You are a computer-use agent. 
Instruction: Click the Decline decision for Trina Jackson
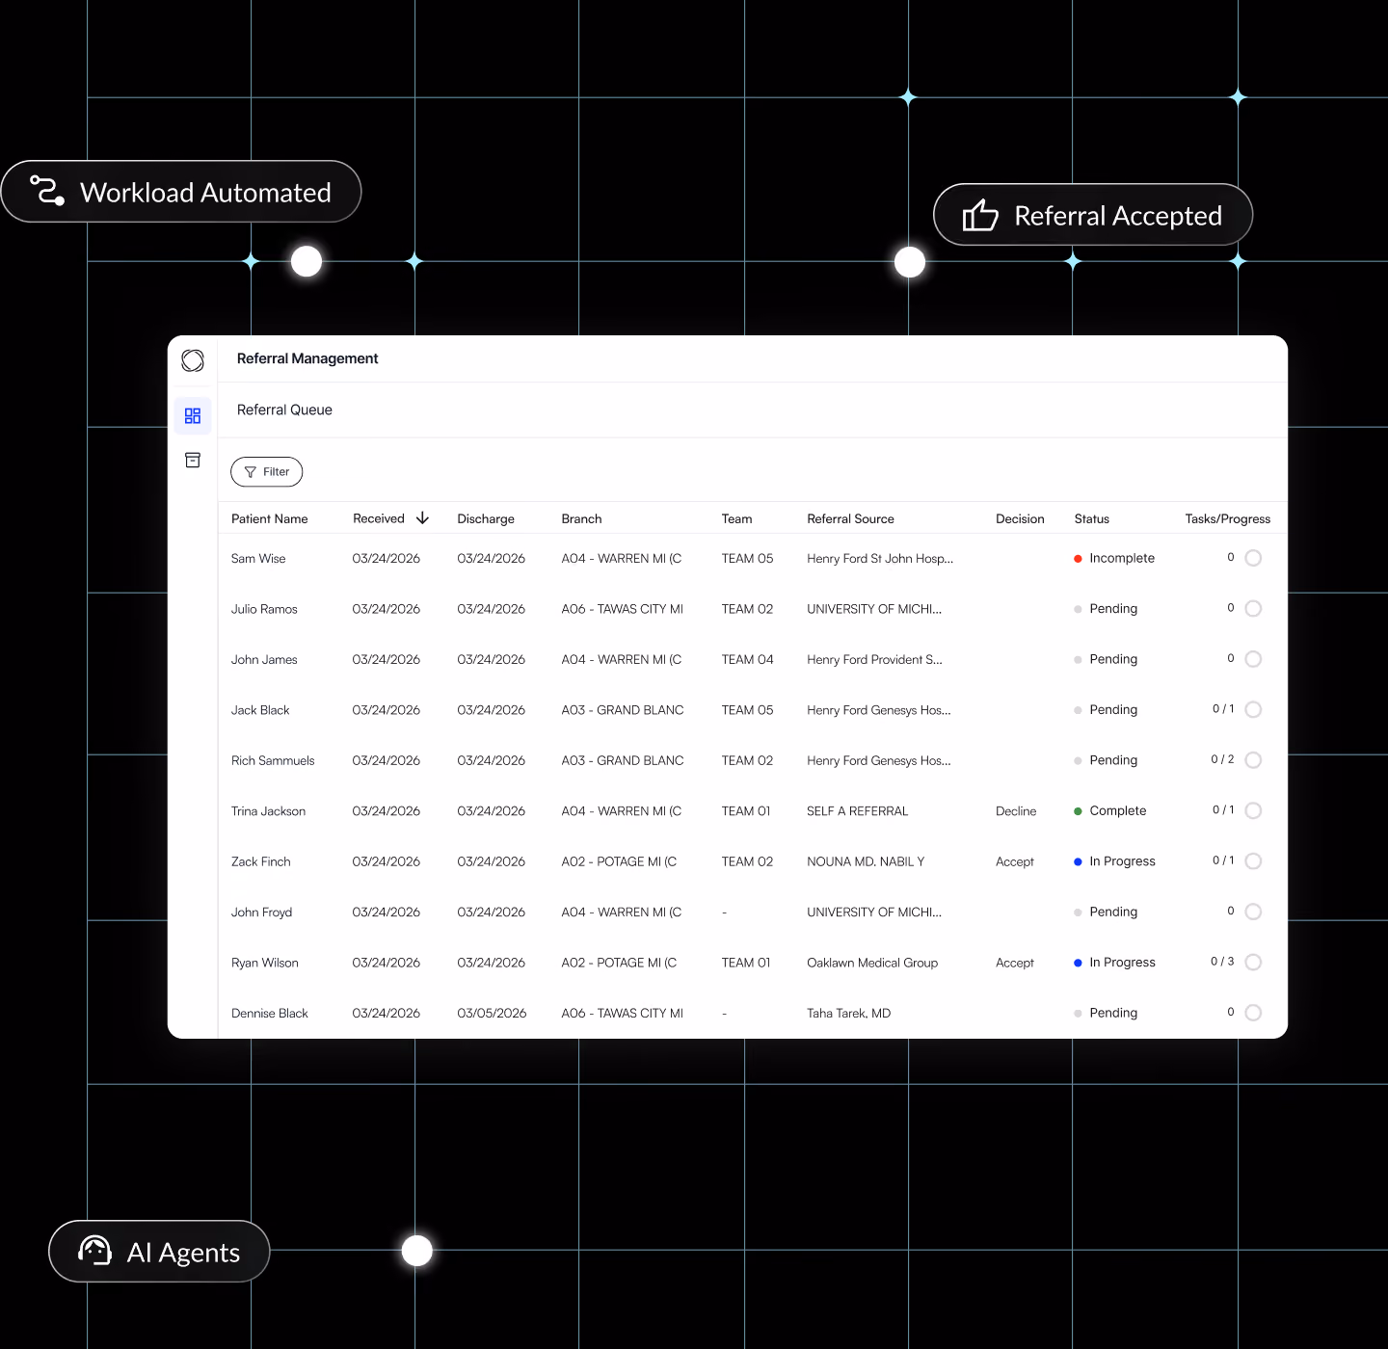coord(1016,811)
